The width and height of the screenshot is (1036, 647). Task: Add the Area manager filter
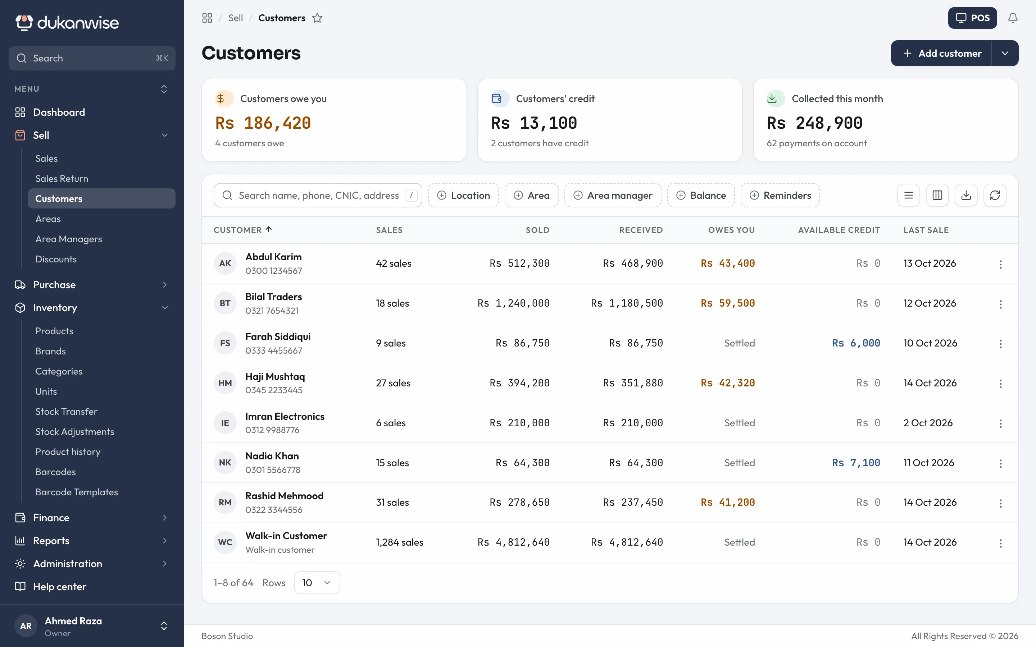click(613, 195)
